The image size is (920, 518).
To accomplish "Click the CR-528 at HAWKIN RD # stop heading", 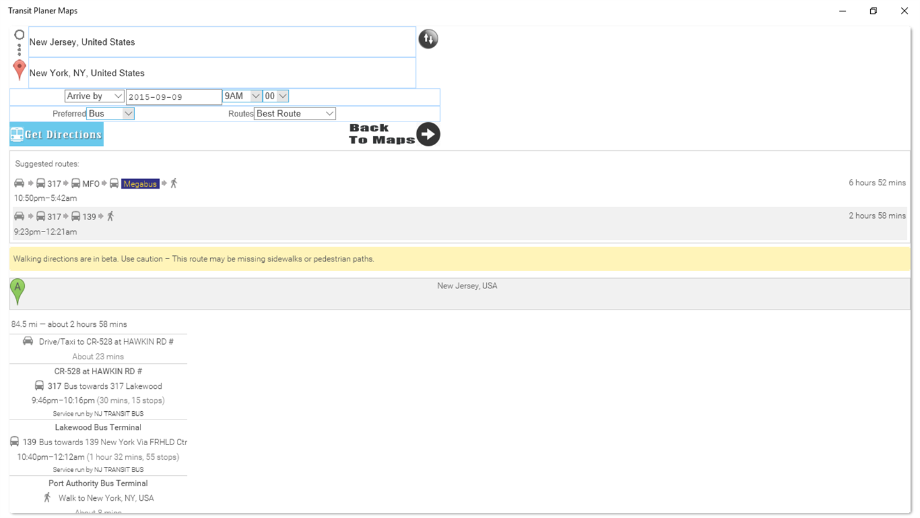I will [x=98, y=371].
